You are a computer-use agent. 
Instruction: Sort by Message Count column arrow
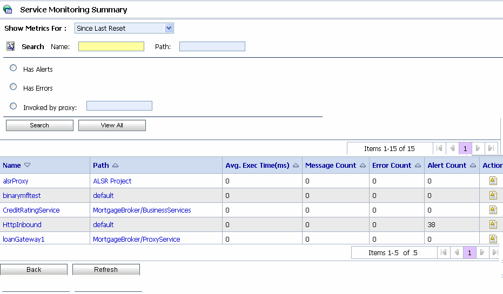(x=363, y=165)
